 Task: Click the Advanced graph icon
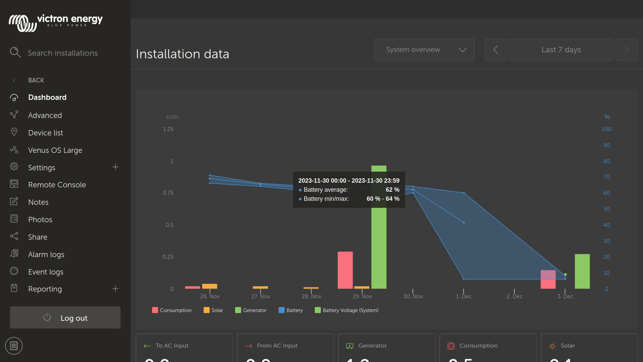[14, 115]
